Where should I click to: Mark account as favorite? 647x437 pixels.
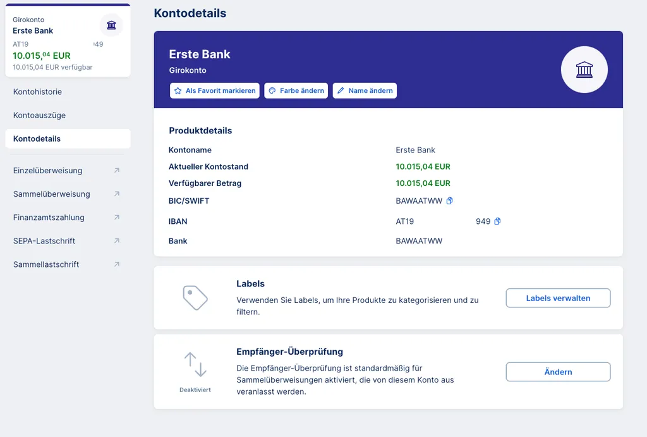[x=215, y=90]
